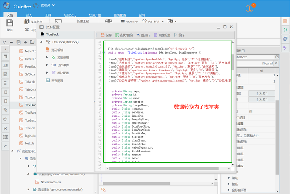Click the code editor horizontal scrollbar

click(164, 169)
